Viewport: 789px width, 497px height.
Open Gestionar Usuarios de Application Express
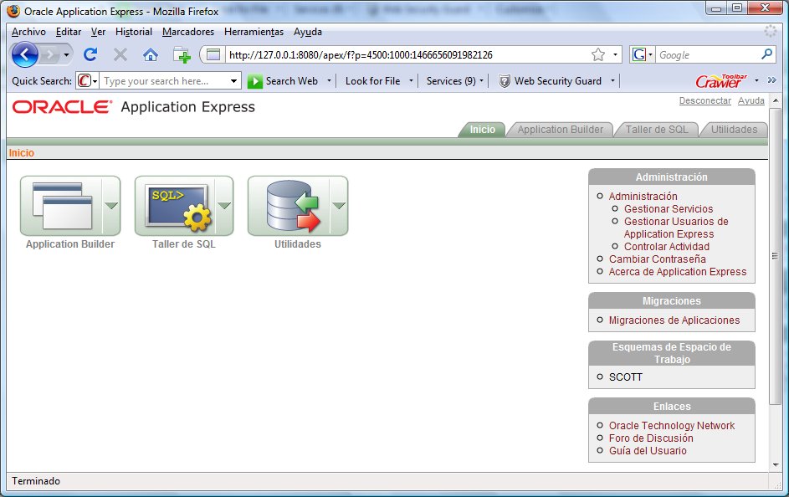pyautogui.click(x=676, y=228)
